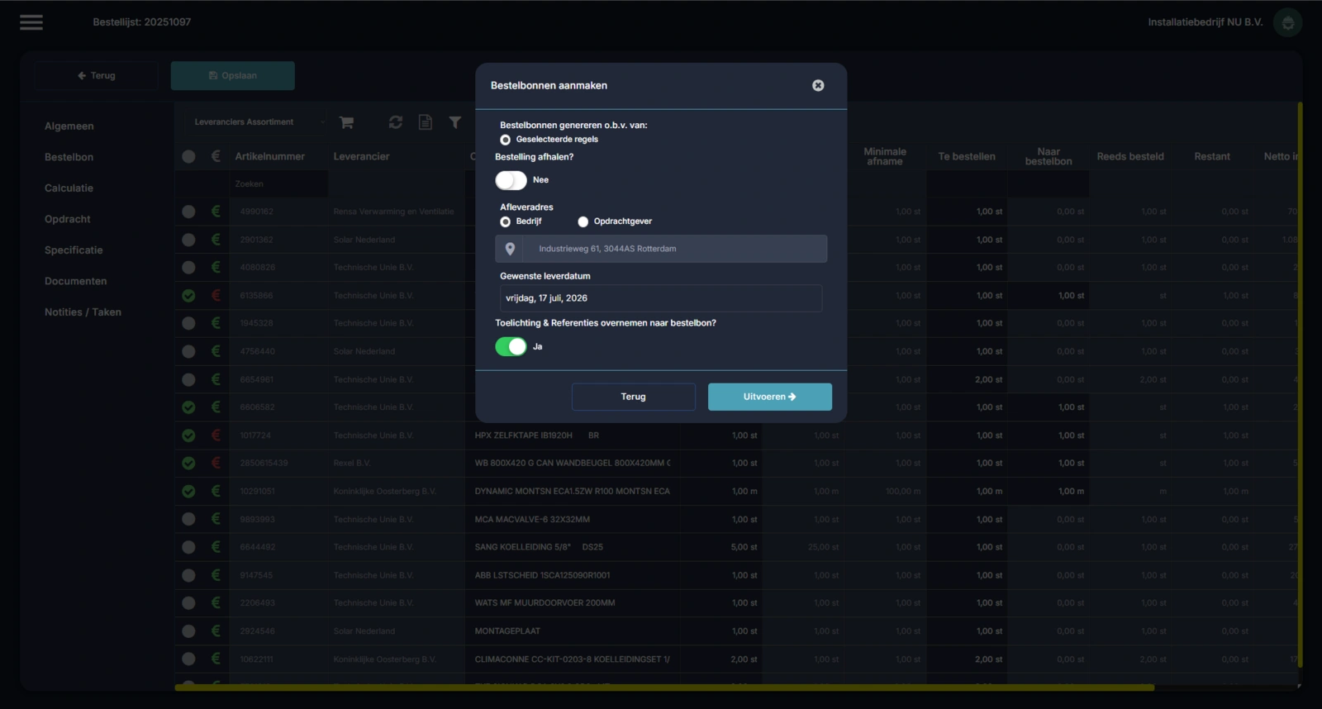
Task: Click the Minimale afname column header
Action: tap(885, 156)
